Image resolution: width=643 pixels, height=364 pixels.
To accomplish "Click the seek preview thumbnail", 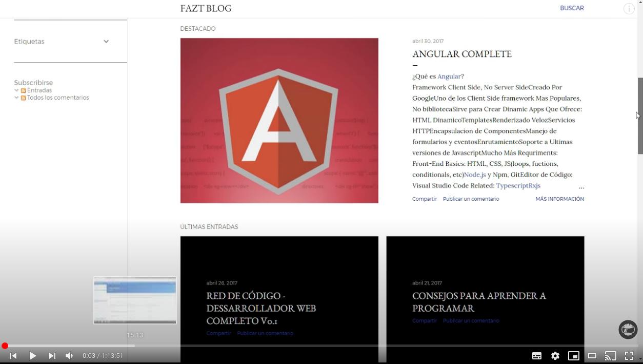I will (x=135, y=300).
